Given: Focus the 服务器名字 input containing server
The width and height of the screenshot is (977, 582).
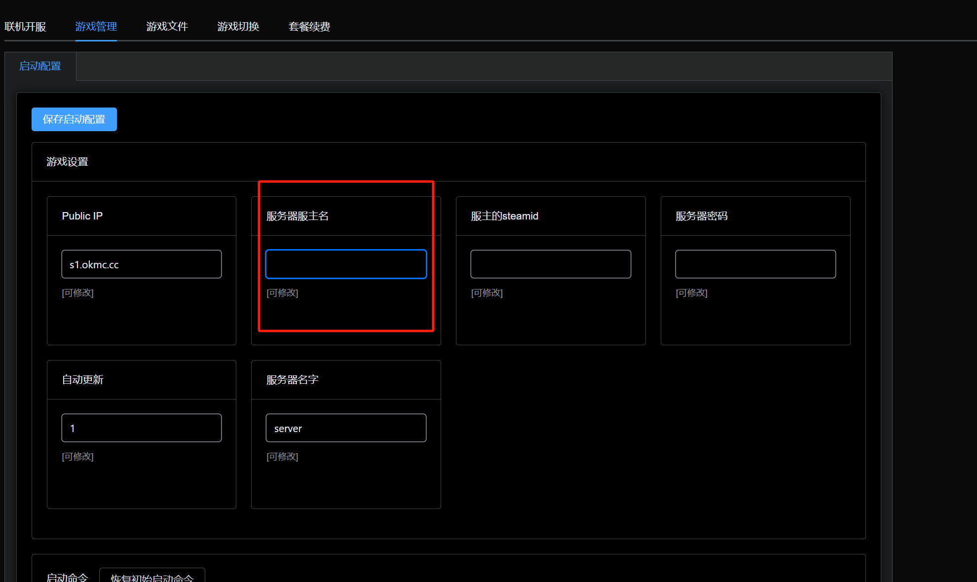Looking at the screenshot, I should click(x=346, y=428).
